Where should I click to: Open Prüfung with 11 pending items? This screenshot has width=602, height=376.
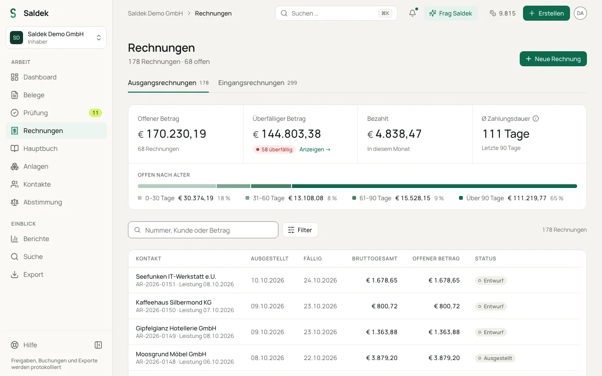click(x=56, y=113)
